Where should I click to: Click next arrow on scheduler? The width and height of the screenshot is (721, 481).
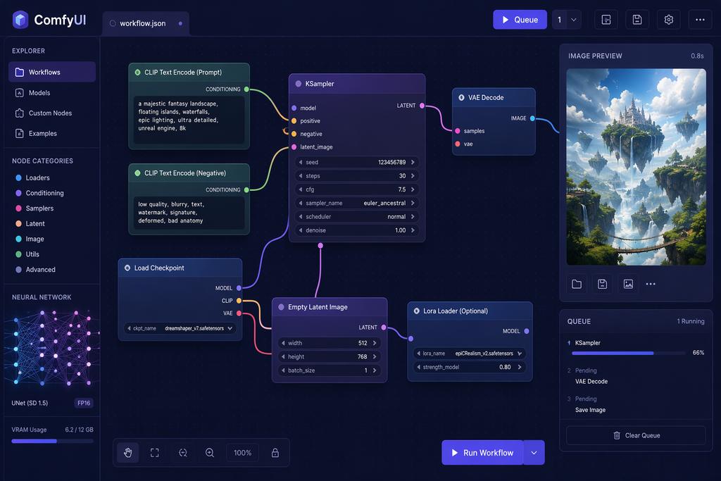coord(413,217)
